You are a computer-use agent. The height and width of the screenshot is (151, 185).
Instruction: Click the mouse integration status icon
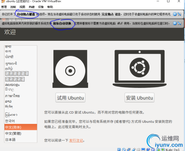(158, 150)
